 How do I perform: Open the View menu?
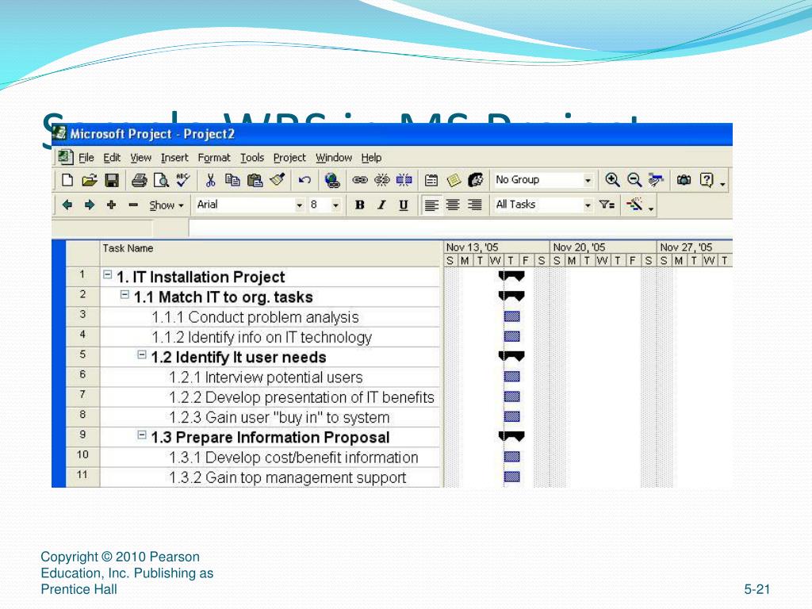tap(140, 158)
